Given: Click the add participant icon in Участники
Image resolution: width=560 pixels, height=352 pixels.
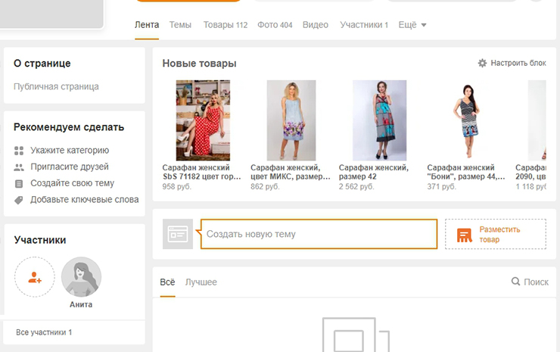Looking at the screenshot, I should tap(35, 277).
